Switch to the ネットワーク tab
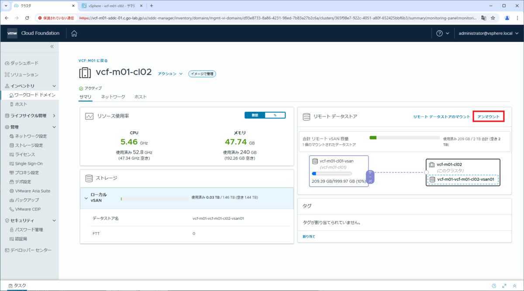 point(113,96)
